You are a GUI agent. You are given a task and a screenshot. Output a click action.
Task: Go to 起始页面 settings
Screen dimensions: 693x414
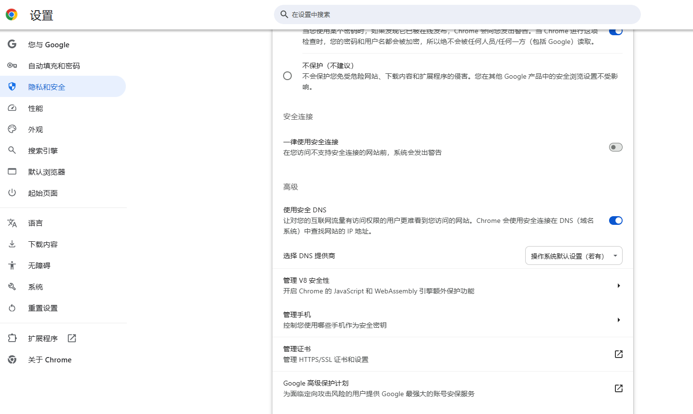63,193
